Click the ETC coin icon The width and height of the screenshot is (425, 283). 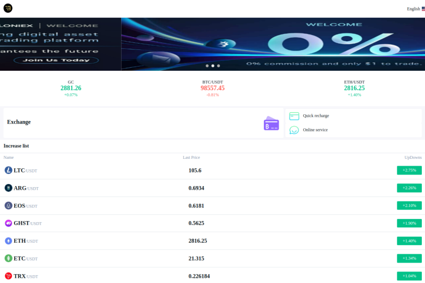(x=8, y=258)
